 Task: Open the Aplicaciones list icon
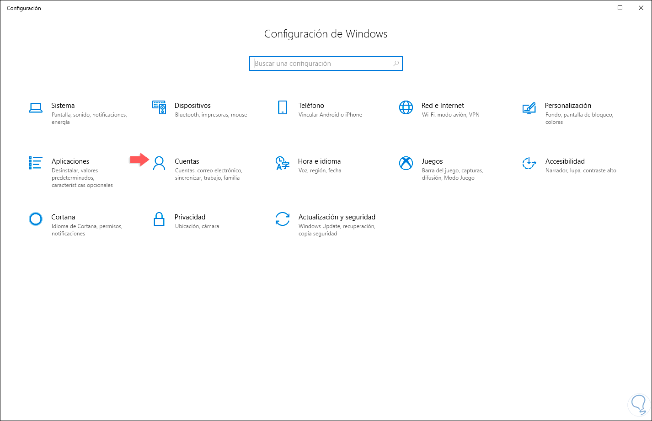[x=36, y=163]
